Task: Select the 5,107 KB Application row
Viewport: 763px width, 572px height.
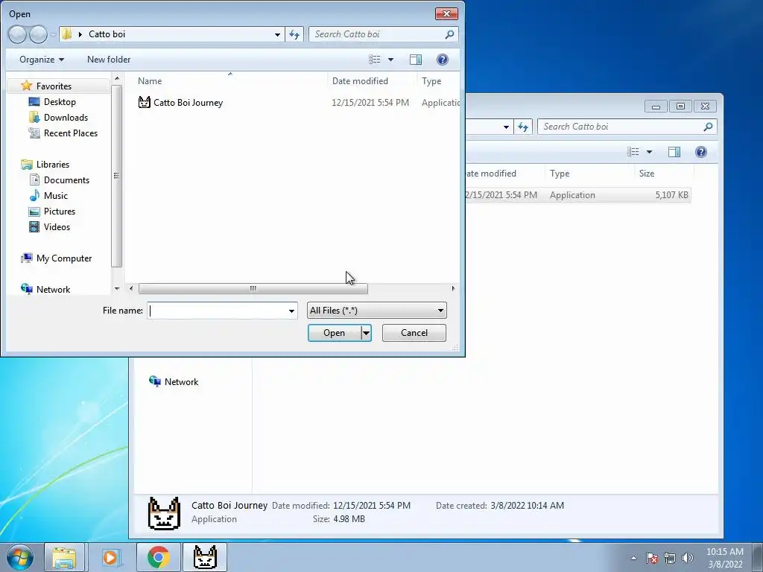Action: coord(578,195)
